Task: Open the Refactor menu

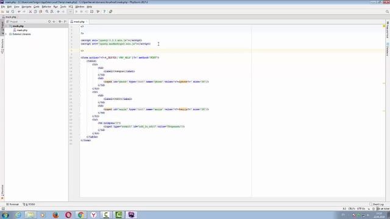Action: pos(46,7)
